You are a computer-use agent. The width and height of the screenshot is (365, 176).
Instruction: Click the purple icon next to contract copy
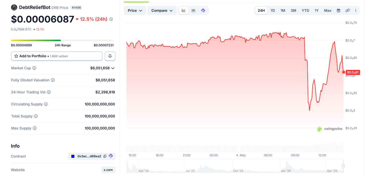click(x=111, y=156)
